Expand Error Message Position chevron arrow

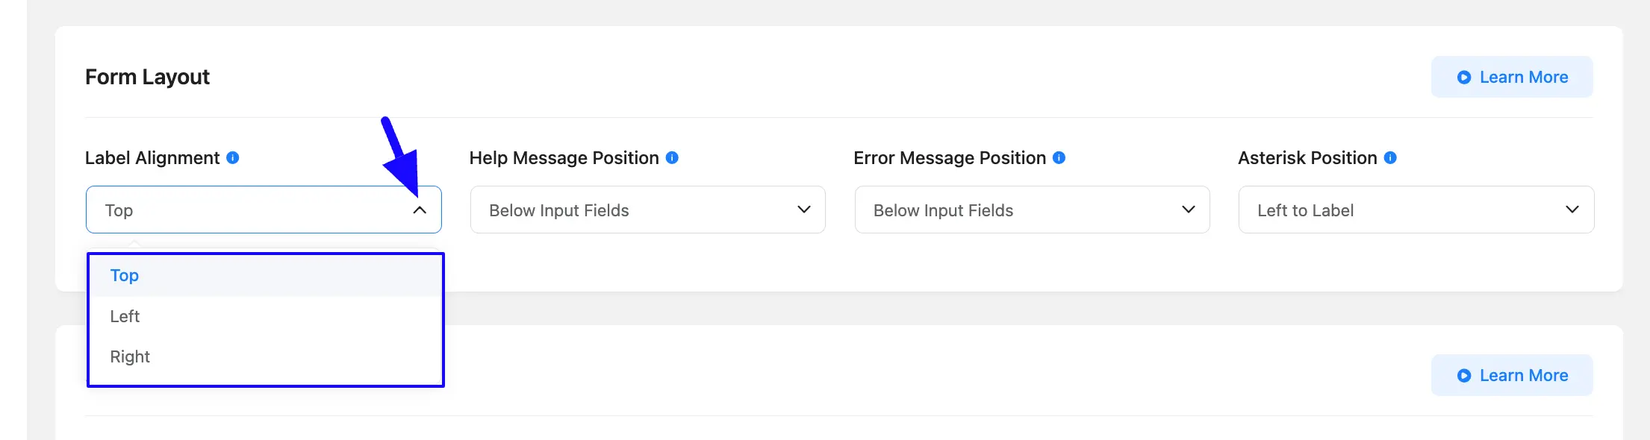pyautogui.click(x=1189, y=210)
